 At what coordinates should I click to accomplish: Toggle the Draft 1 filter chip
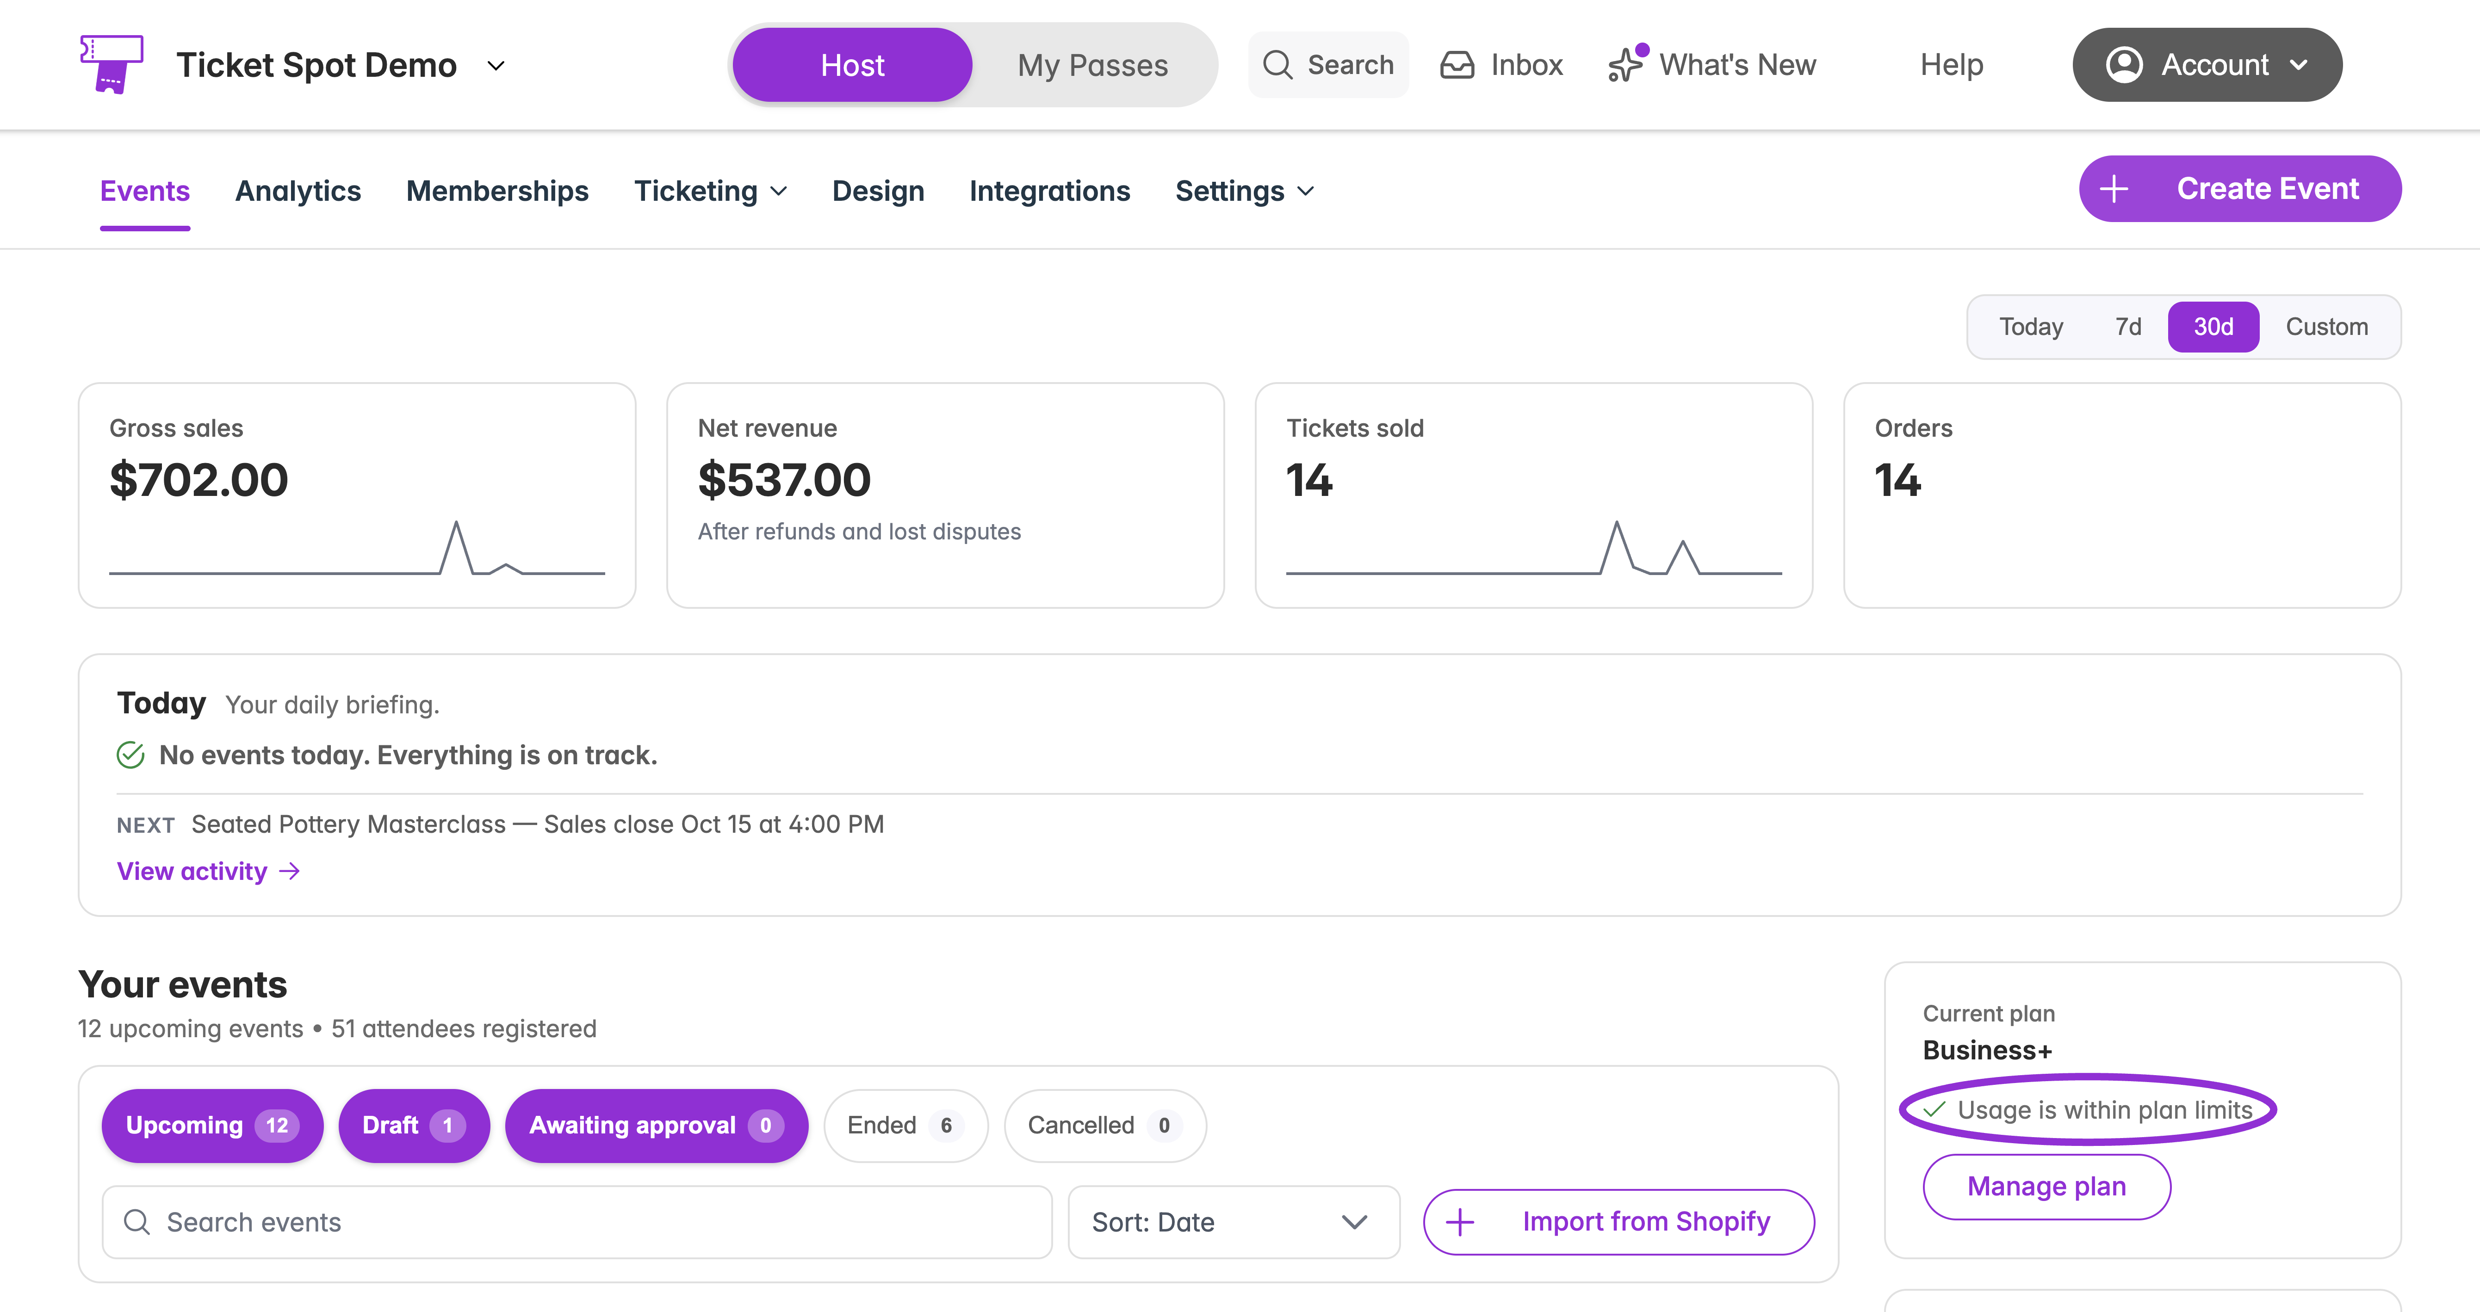coord(414,1125)
